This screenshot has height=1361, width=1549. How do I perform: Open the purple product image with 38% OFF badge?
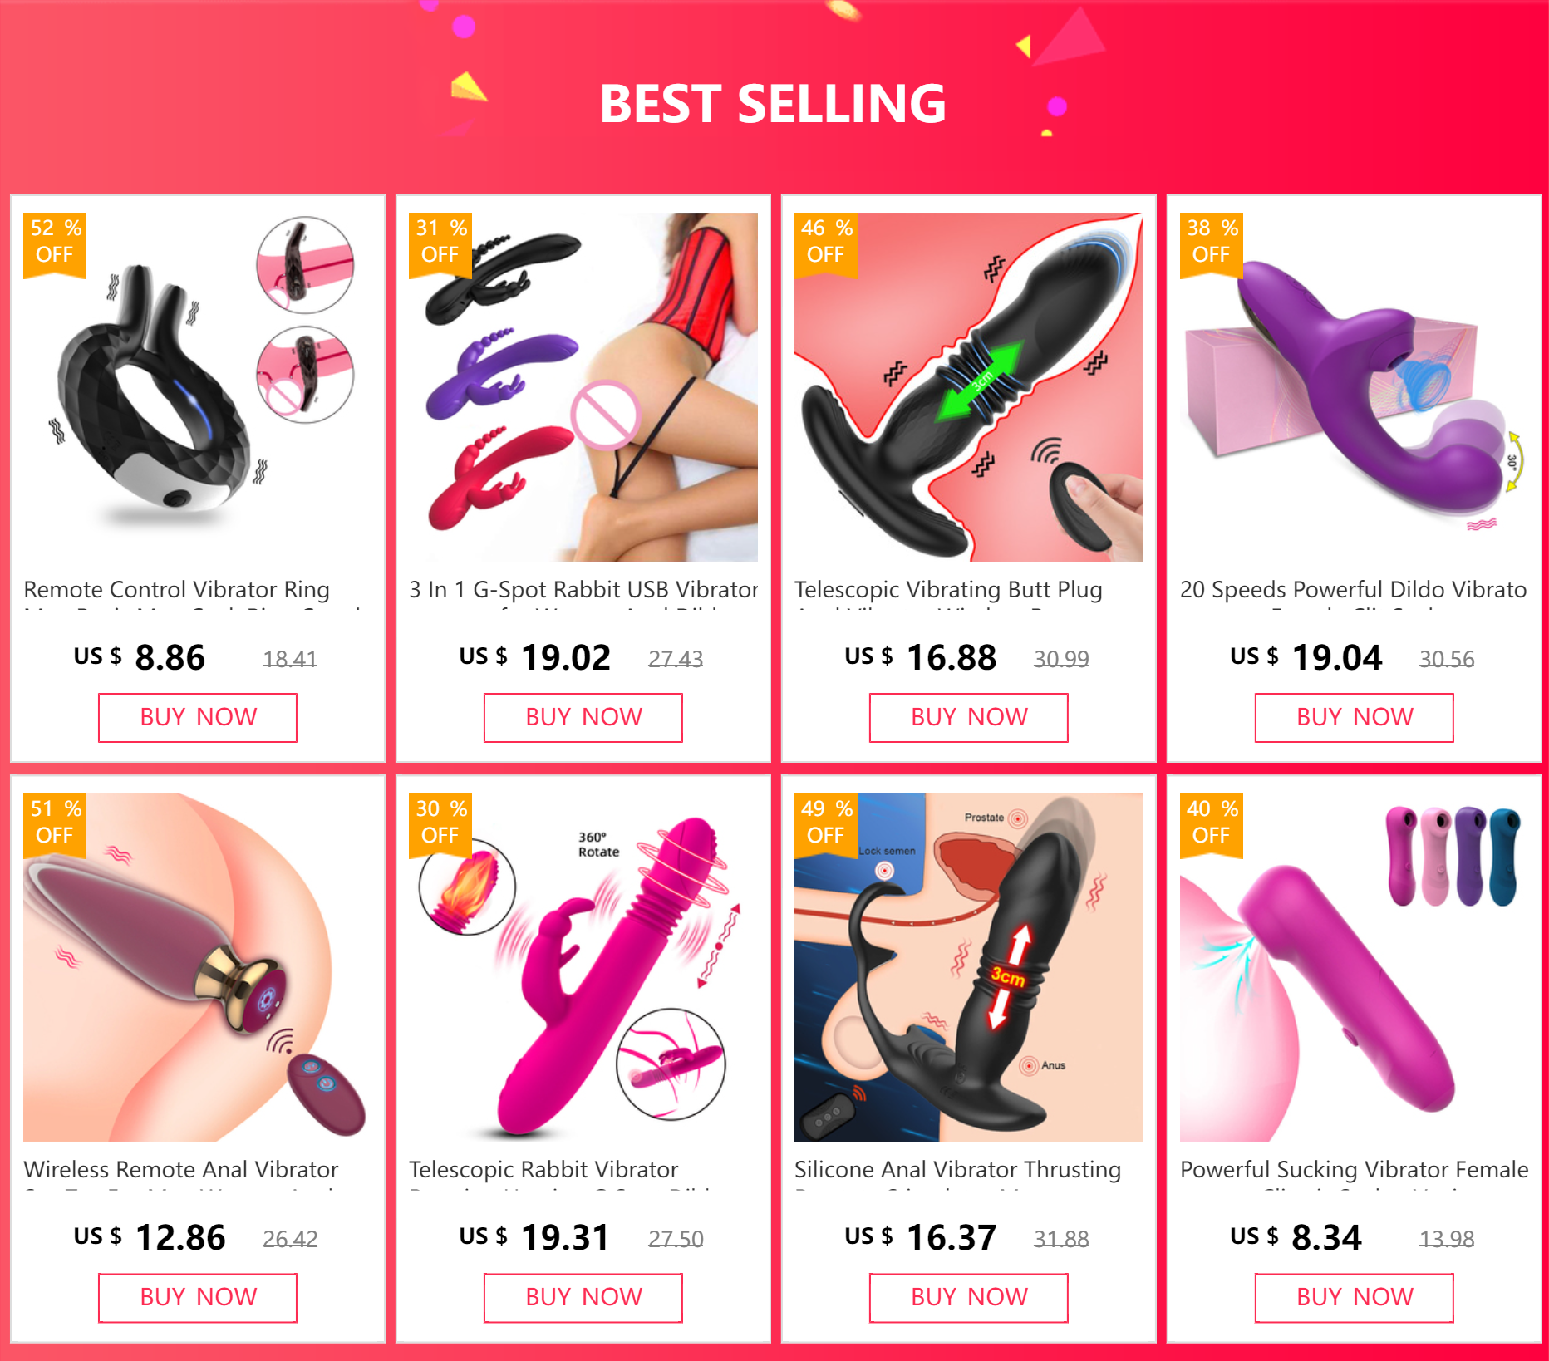1355,387
